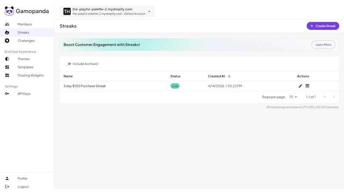
Task: Click the UTC timezone note
Action: pyautogui.click(x=303, y=107)
